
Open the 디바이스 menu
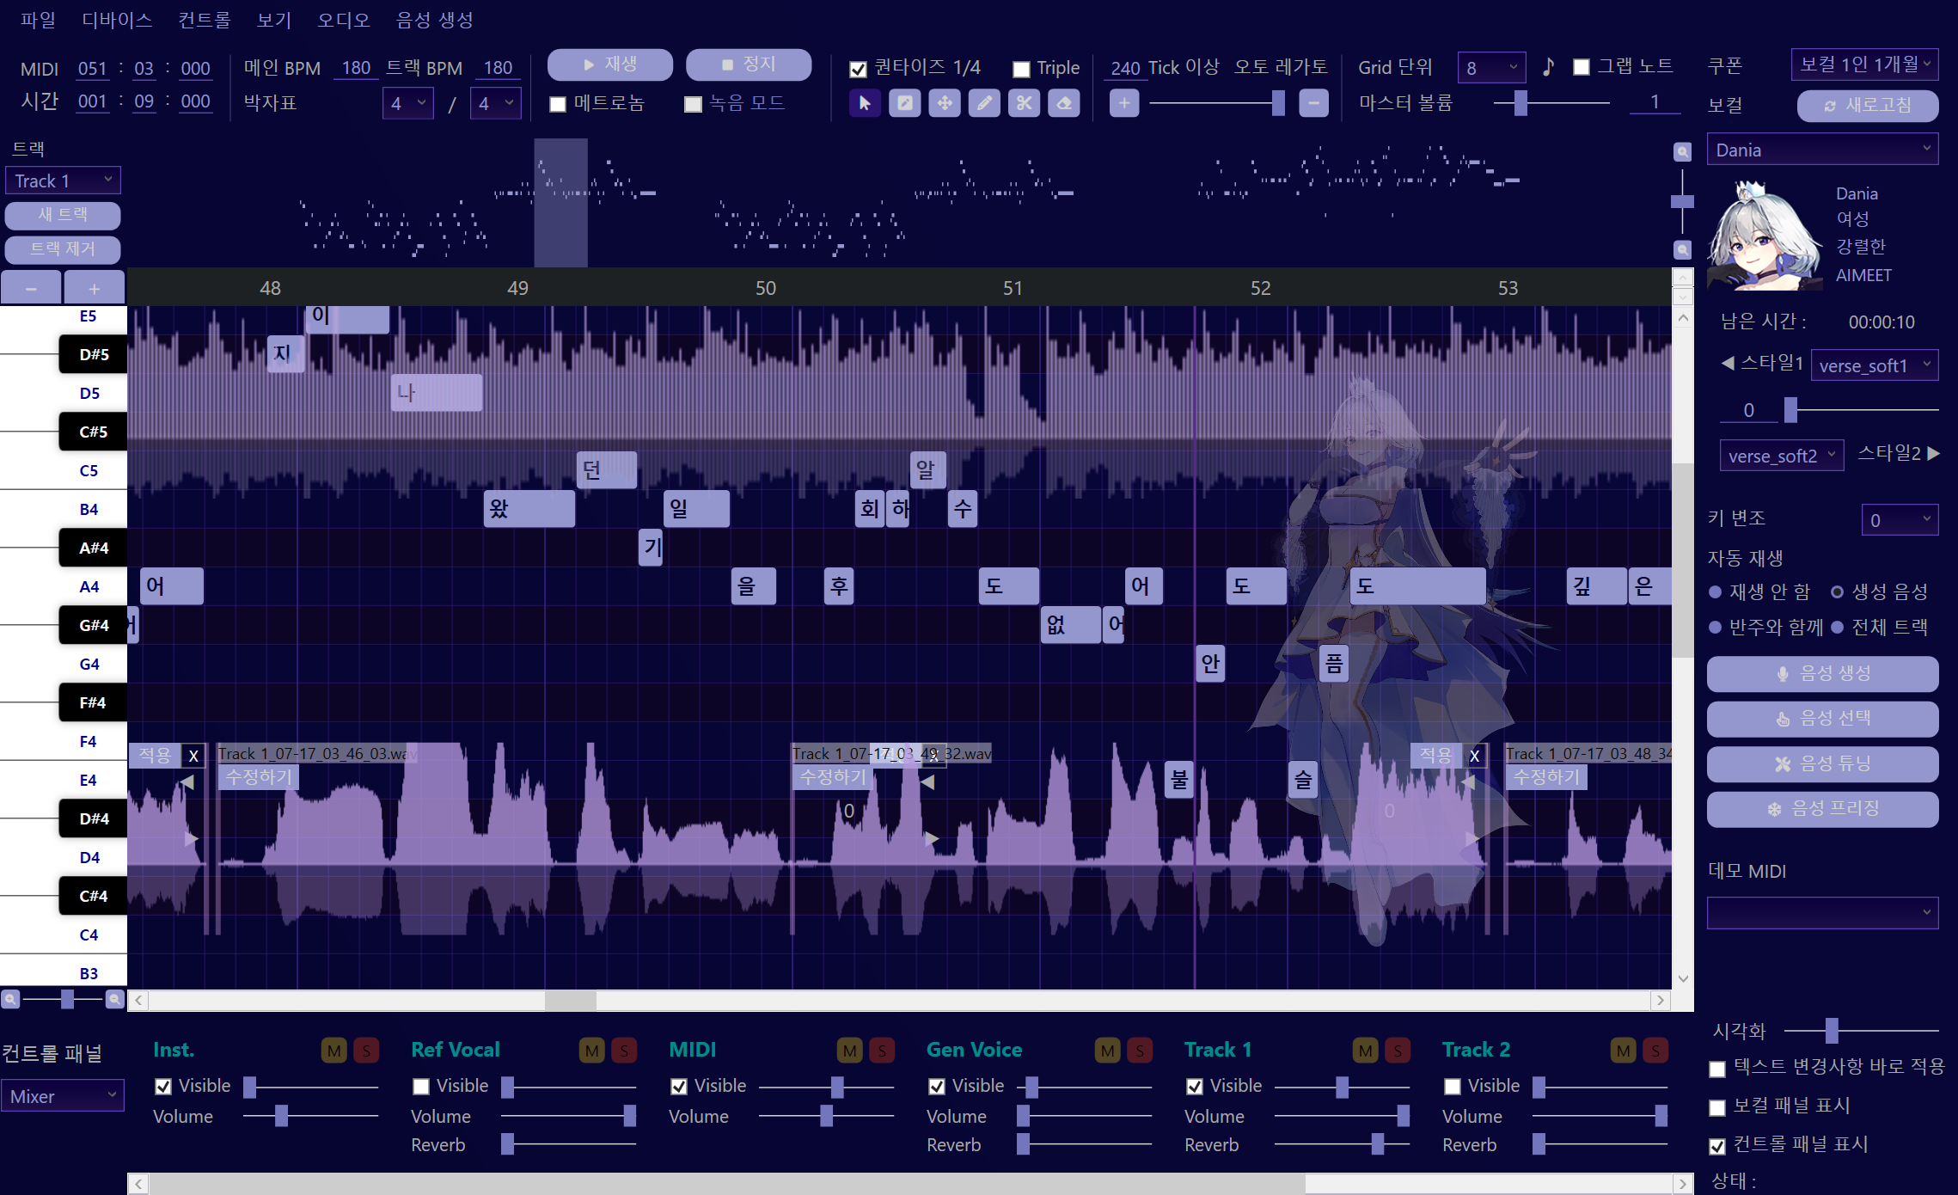pos(117,20)
